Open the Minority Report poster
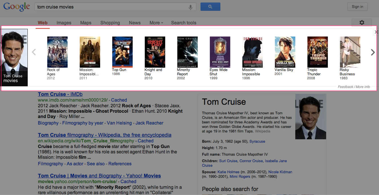 [188, 52]
